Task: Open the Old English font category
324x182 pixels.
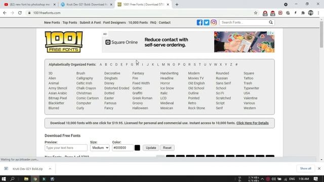Action: 196,83
